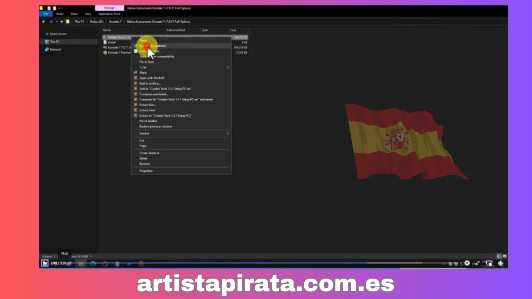532x299 pixels.
Task: Switch to the View ribbon tab
Action: pos(88,14)
